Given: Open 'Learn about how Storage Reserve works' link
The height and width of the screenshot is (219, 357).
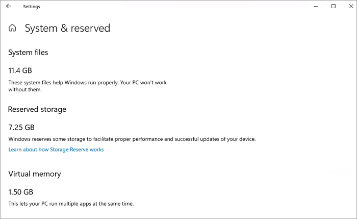Looking at the screenshot, I should click(x=56, y=150).
